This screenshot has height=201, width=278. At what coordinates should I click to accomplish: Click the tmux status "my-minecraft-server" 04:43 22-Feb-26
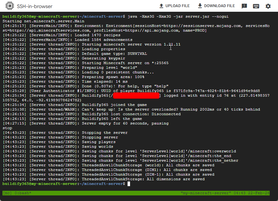[225, 193]
